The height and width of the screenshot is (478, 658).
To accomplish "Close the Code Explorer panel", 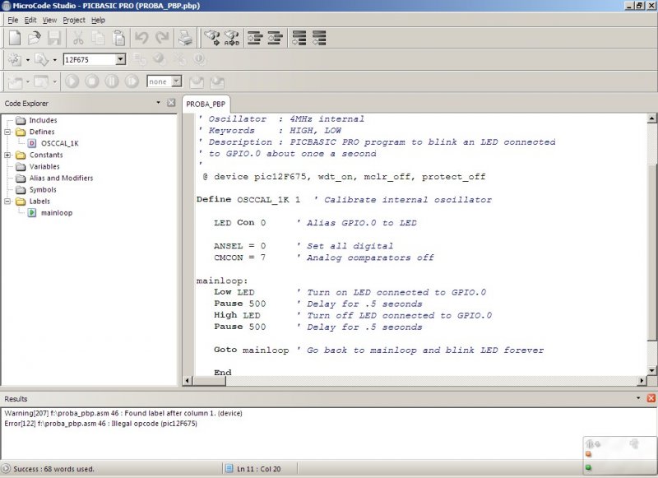I will point(171,103).
